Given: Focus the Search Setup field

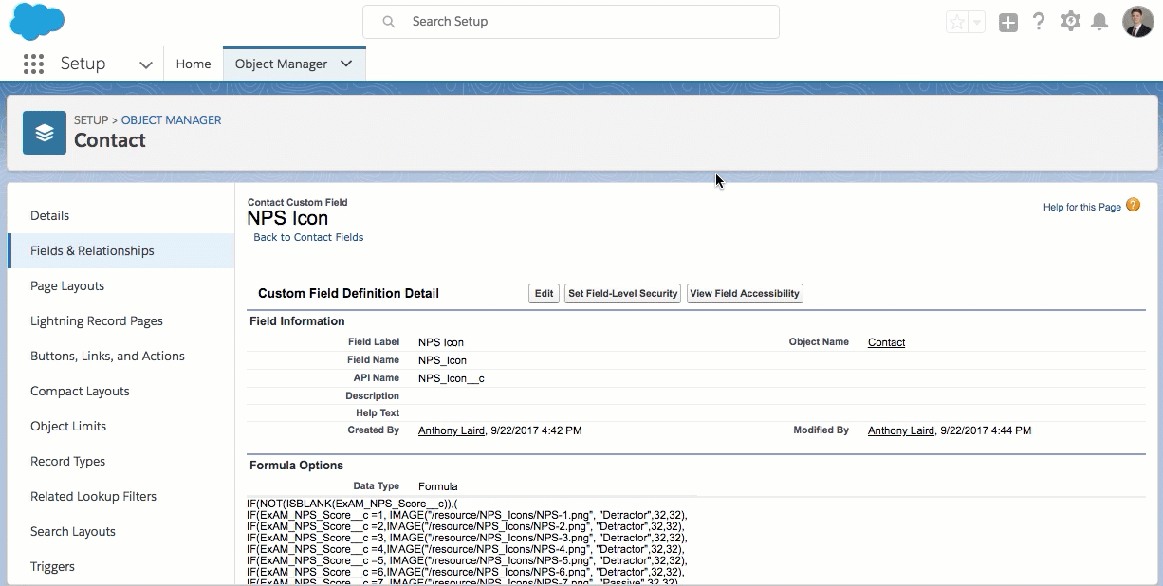Looking at the screenshot, I should pos(571,21).
